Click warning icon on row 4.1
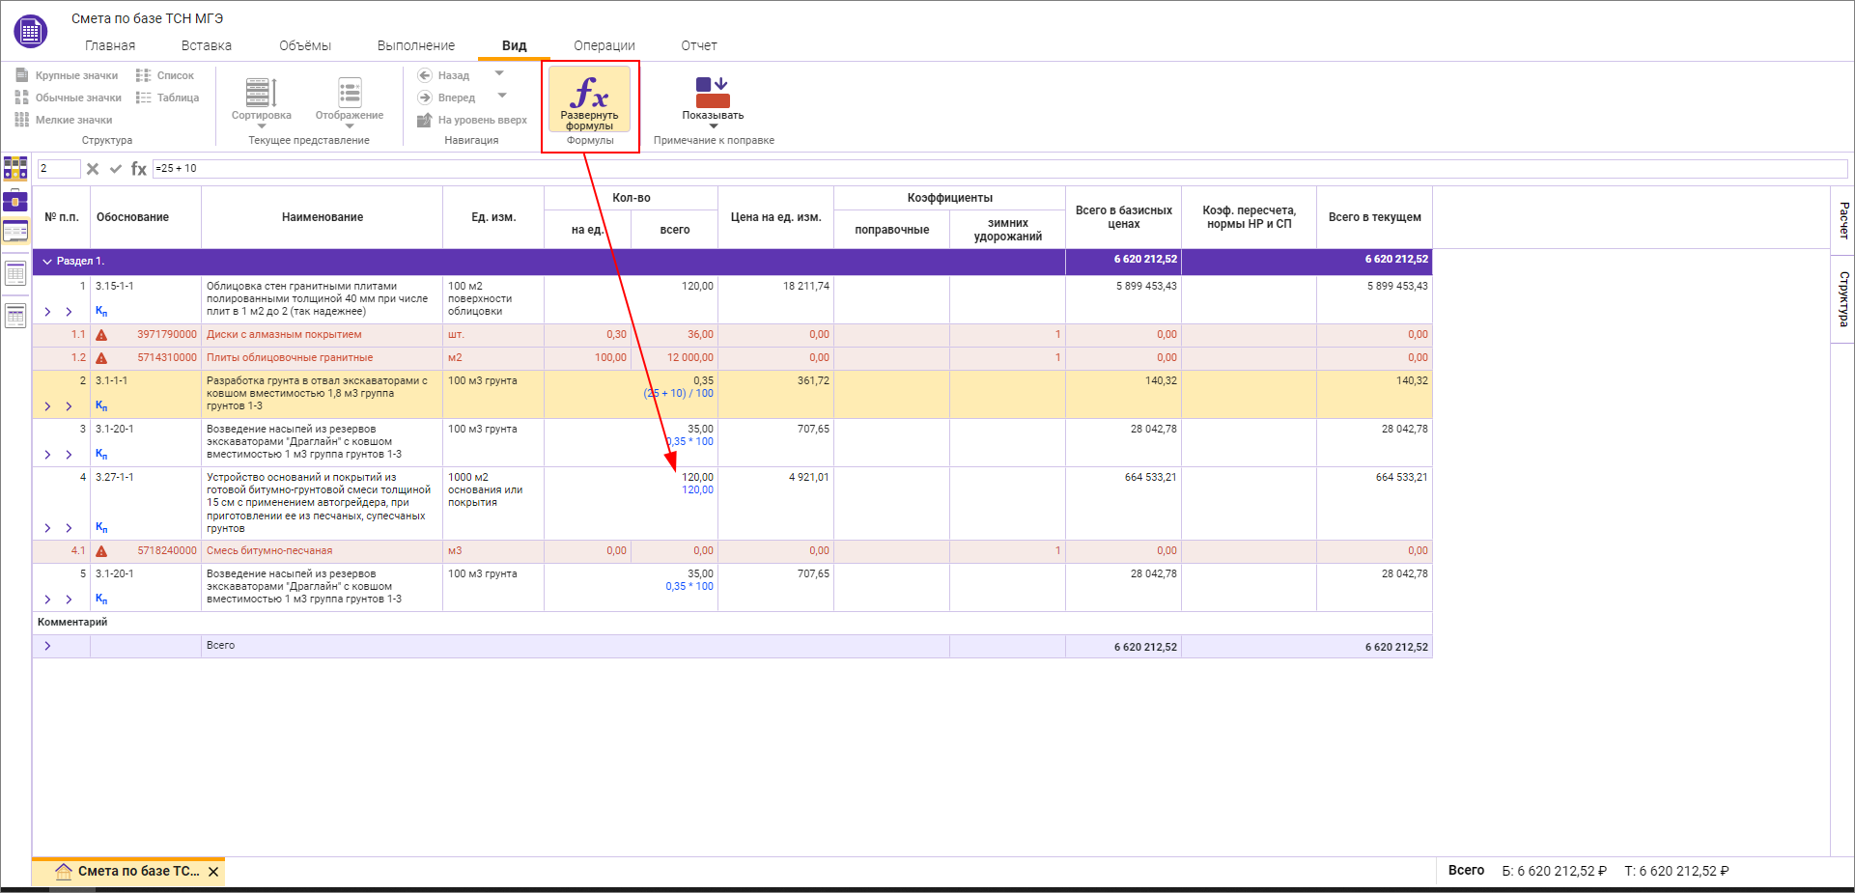 [101, 551]
